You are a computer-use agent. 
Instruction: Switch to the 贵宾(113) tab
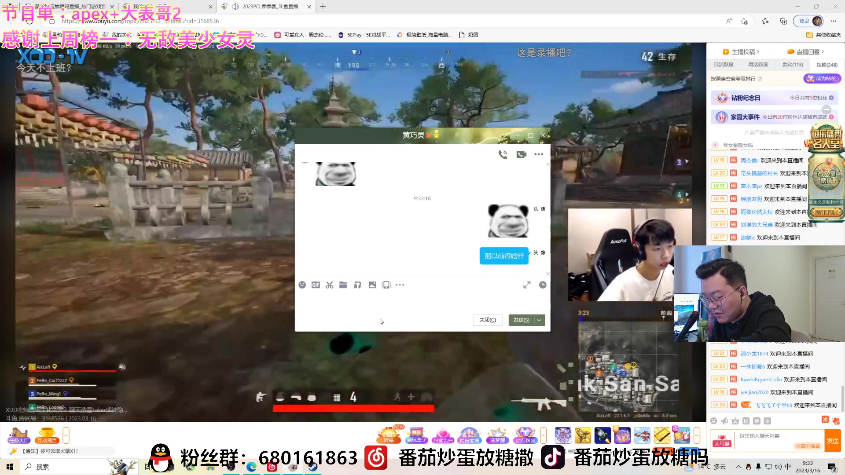[x=793, y=65]
